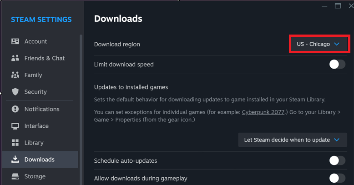This screenshot has height=185, width=354.
Task: Open the US - Chicago region dropdown
Action: pos(319,44)
